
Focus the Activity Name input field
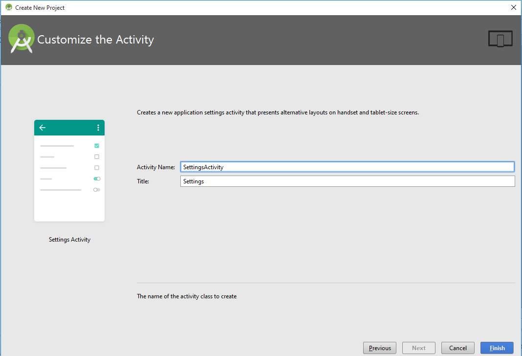[x=347, y=167]
